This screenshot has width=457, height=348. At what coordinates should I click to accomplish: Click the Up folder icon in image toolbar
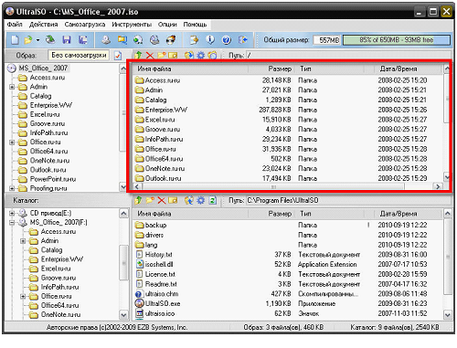[139, 55]
